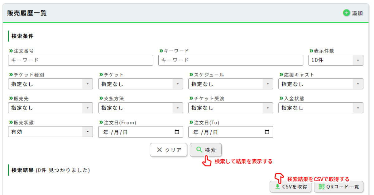Focus the 注文番号 input field
The width and height of the screenshot is (374, 195).
pos(80,60)
